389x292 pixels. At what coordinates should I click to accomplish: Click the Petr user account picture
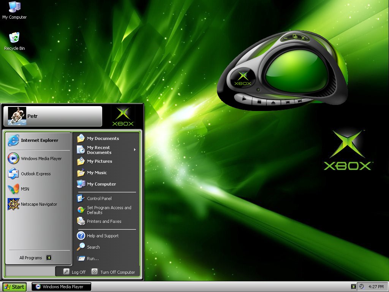(x=17, y=116)
